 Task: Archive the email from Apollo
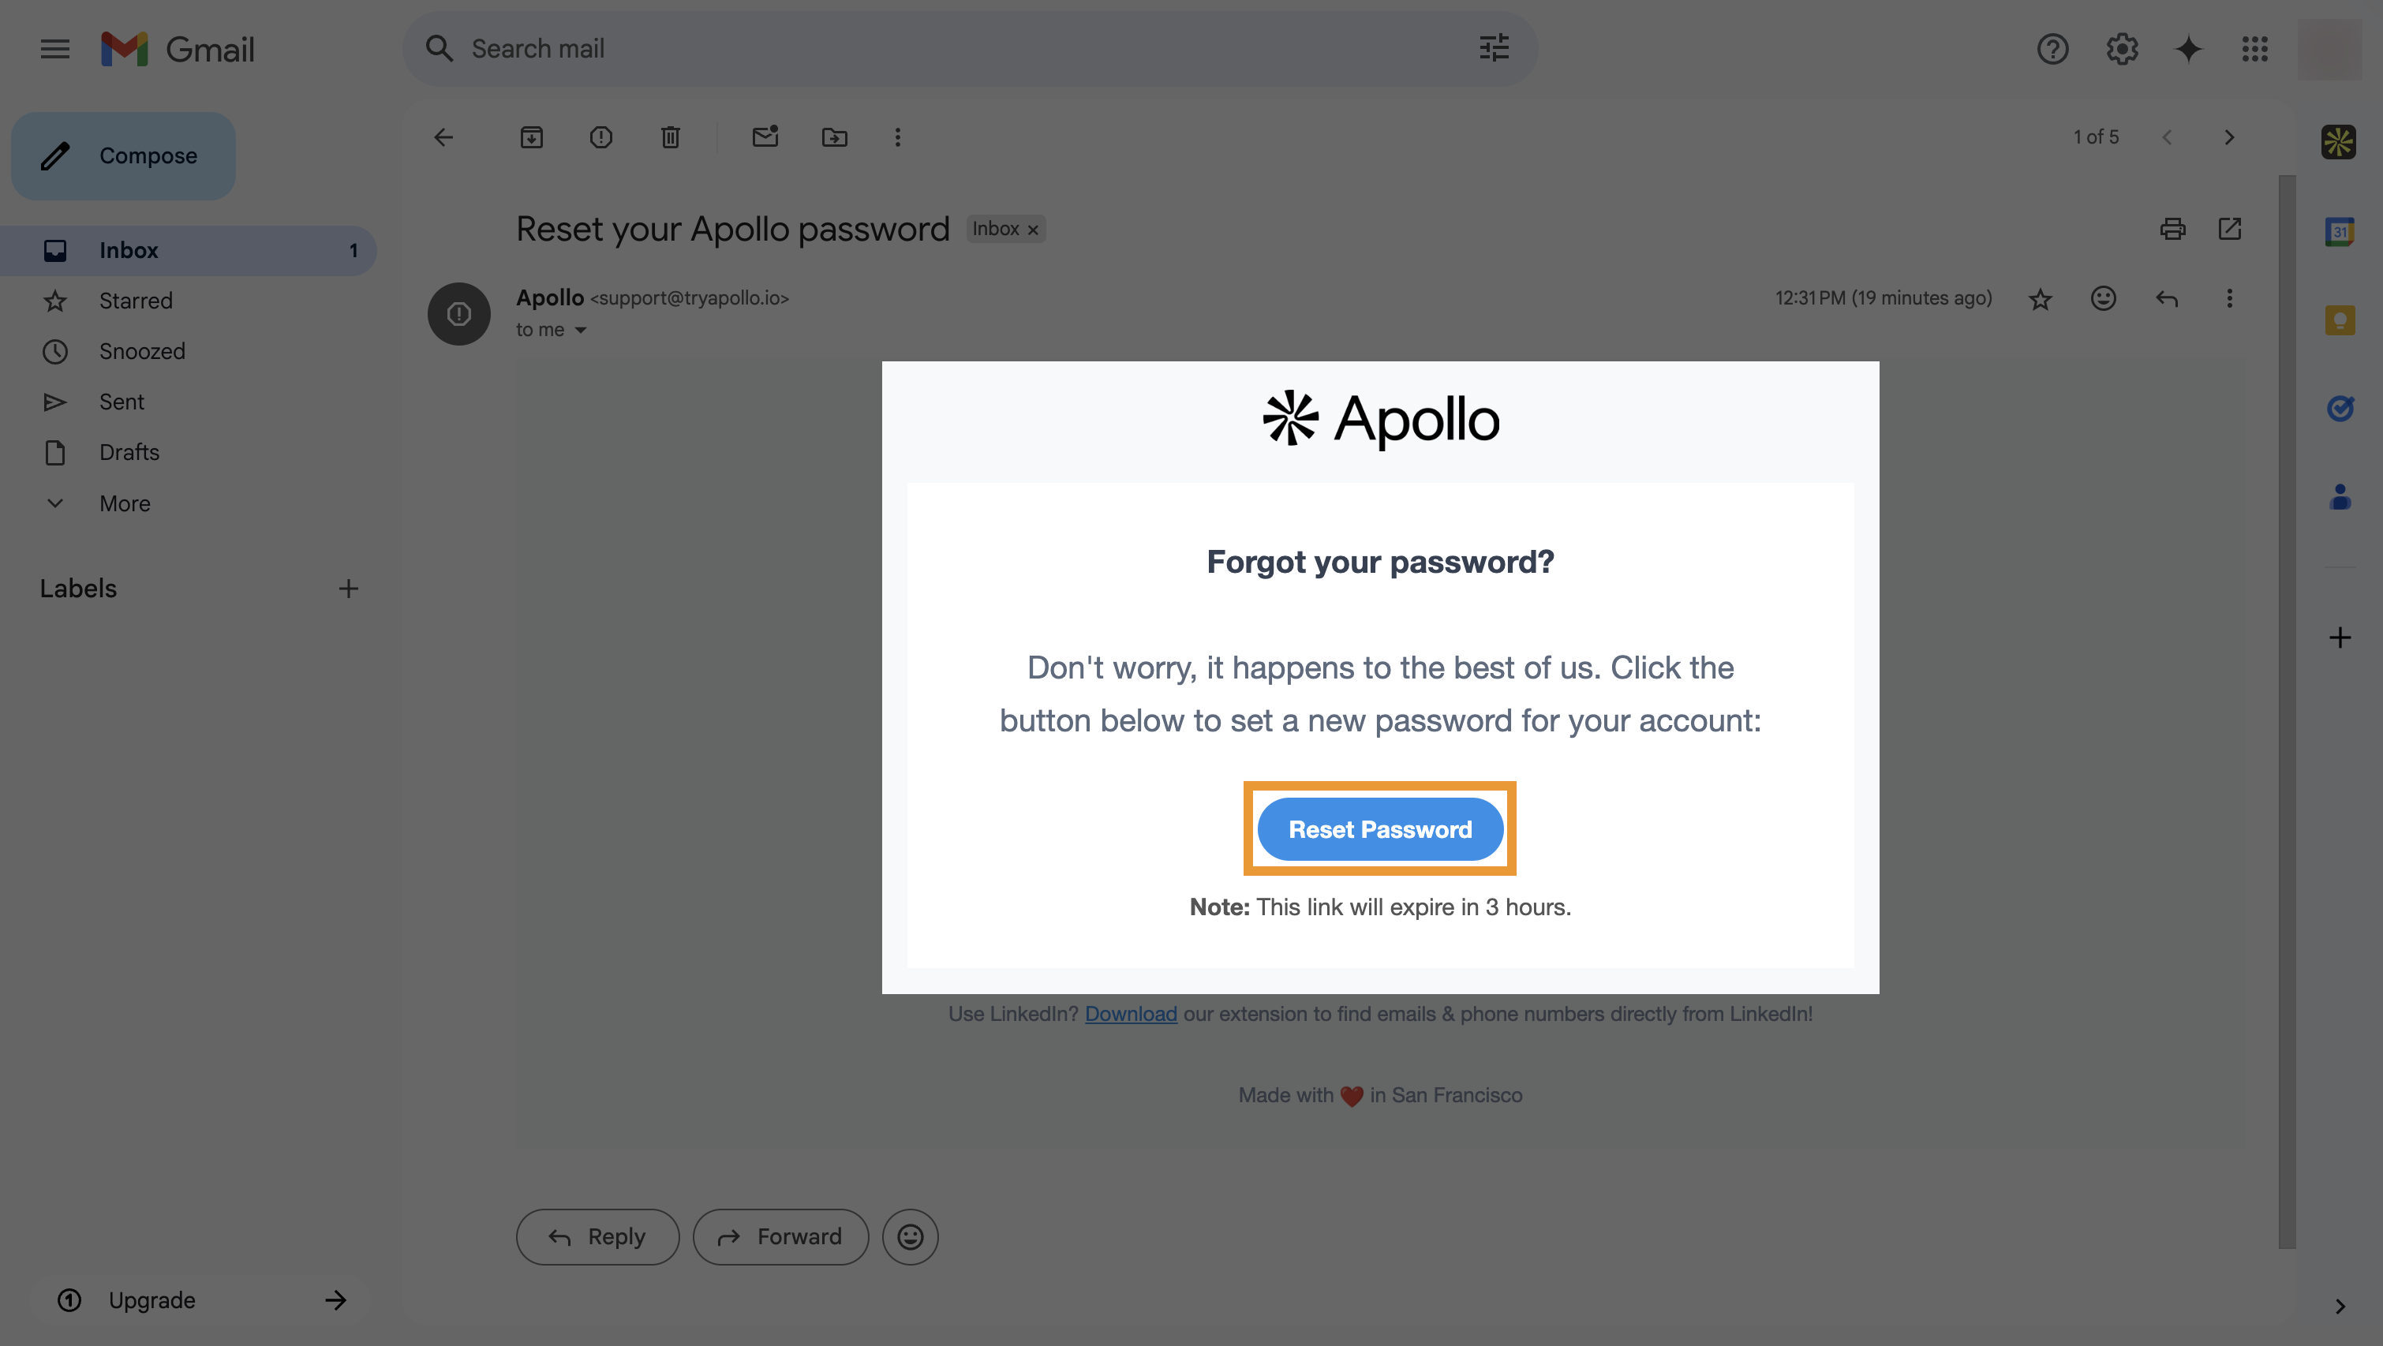coord(532,137)
